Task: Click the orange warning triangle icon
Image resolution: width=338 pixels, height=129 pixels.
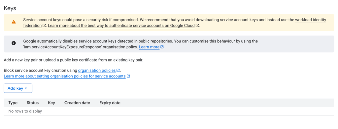Action: pos(14,22)
